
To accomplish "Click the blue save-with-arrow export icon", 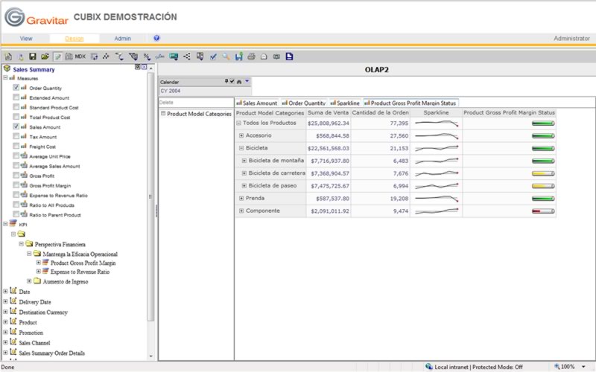I will click(x=238, y=57).
